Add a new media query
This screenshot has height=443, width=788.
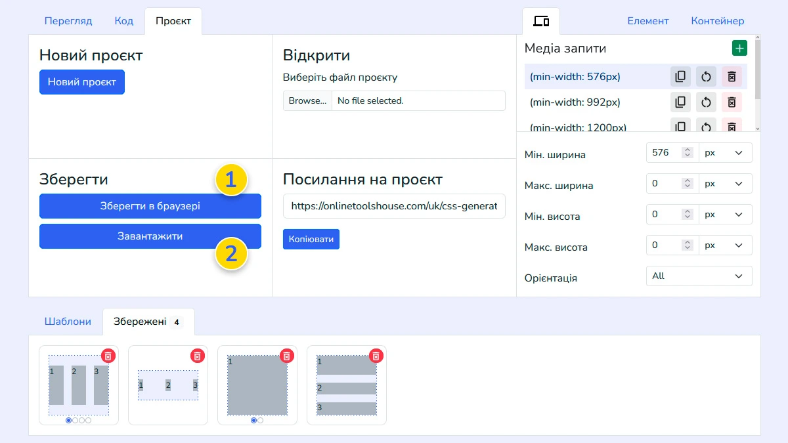[x=739, y=47]
